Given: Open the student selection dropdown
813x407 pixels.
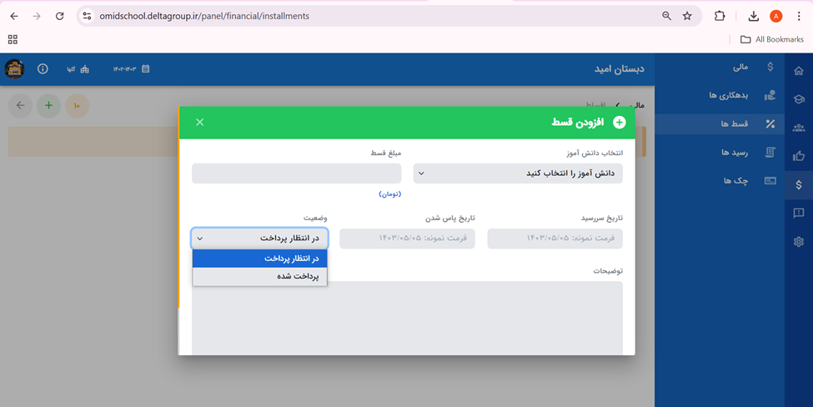Looking at the screenshot, I should (518, 173).
